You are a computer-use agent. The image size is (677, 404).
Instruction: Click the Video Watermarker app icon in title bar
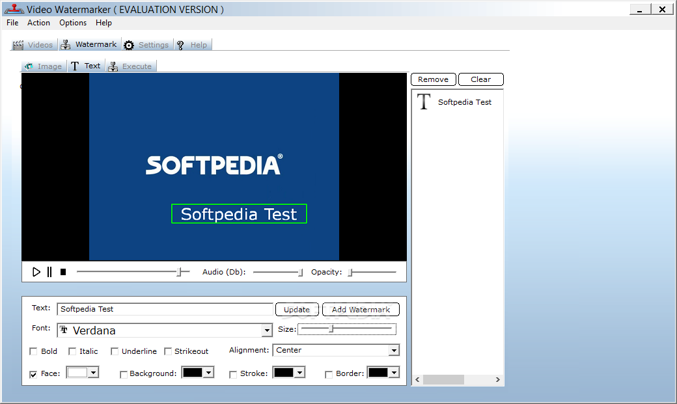(14, 8)
